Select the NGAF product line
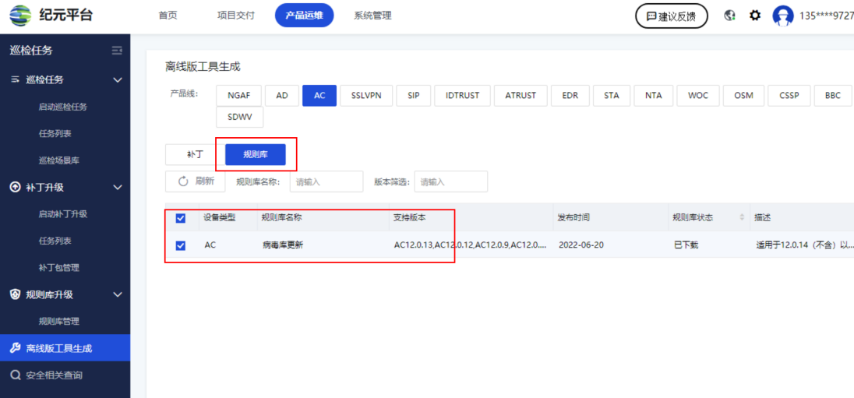 [x=238, y=96]
